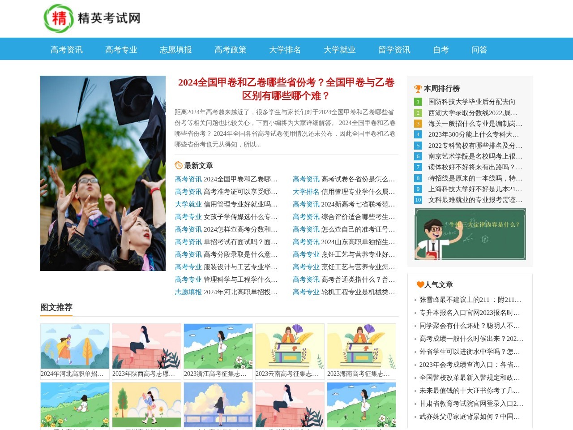Screen dimensions: 573x430
Task: Click rank badge number 1 in weekly ranking
Action: (418, 102)
